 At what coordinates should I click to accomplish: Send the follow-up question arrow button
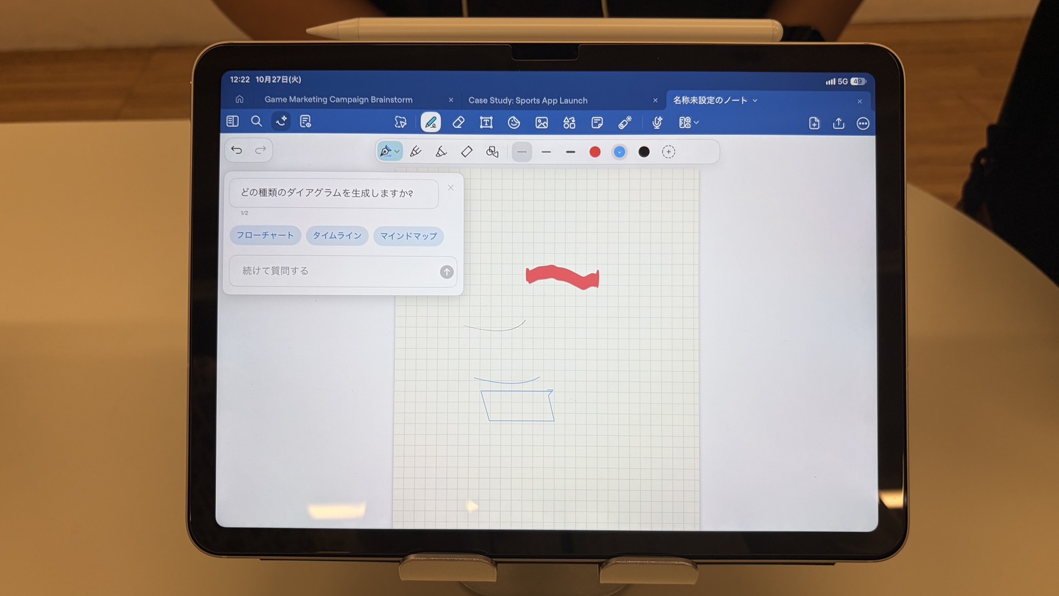[x=446, y=272]
